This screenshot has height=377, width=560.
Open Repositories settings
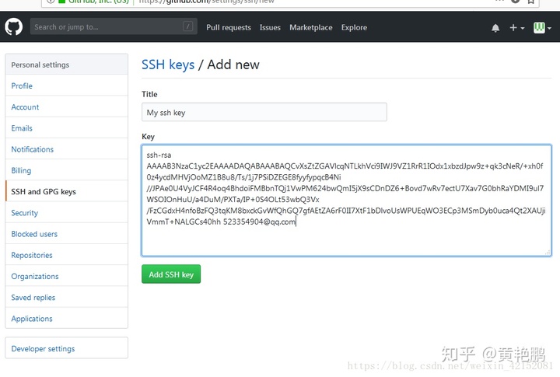click(x=66, y=255)
